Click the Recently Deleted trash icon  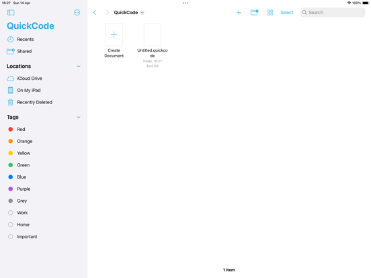[10, 102]
